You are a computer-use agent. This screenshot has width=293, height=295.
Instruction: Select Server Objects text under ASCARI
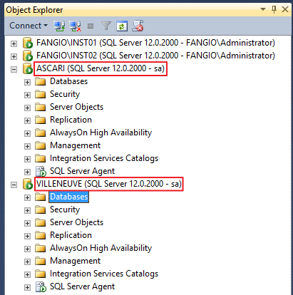click(76, 107)
